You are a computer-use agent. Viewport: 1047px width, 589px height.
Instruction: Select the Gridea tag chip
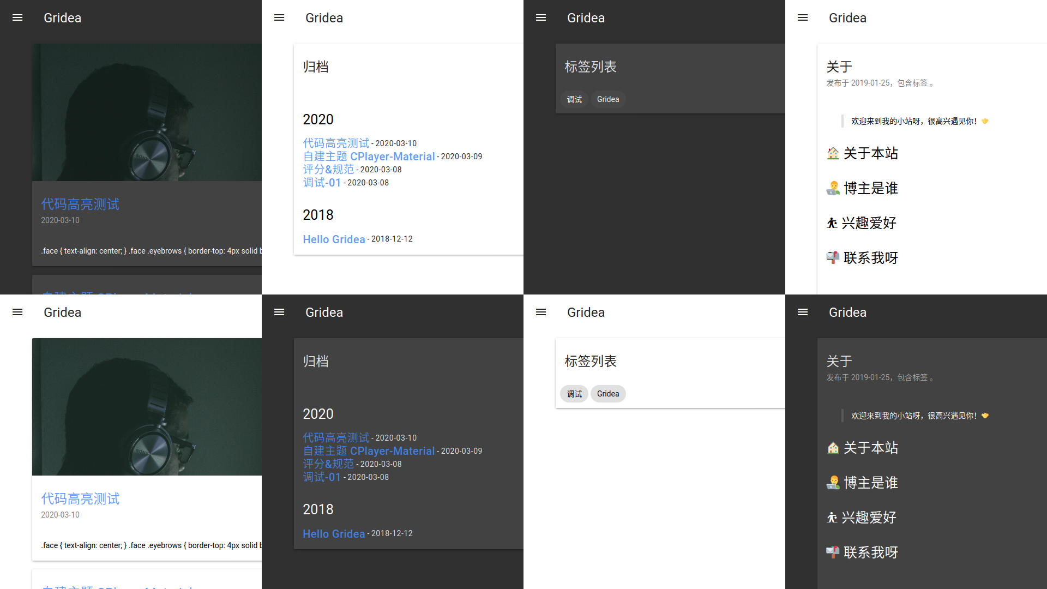pyautogui.click(x=607, y=99)
